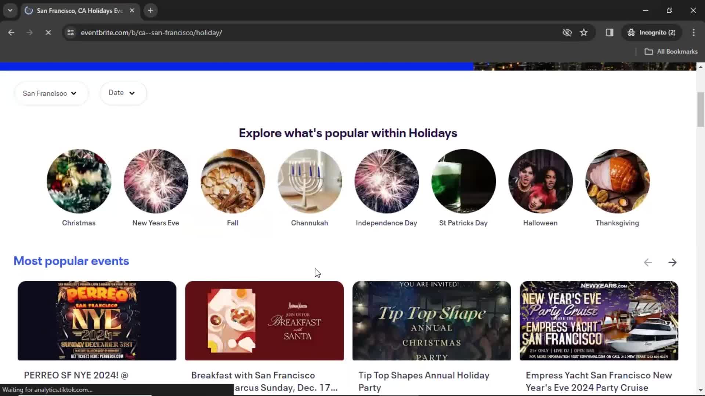This screenshot has height=396, width=705.
Task: Open the San Francisco location dropdown
Action: (51, 93)
